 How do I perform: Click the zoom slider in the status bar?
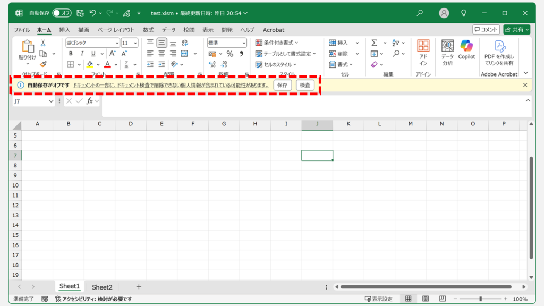pos(481,299)
